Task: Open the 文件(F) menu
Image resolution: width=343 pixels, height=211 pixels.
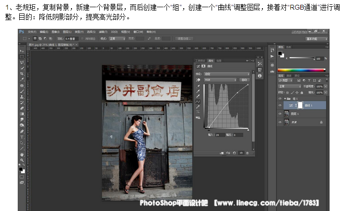Action: coord(32,32)
